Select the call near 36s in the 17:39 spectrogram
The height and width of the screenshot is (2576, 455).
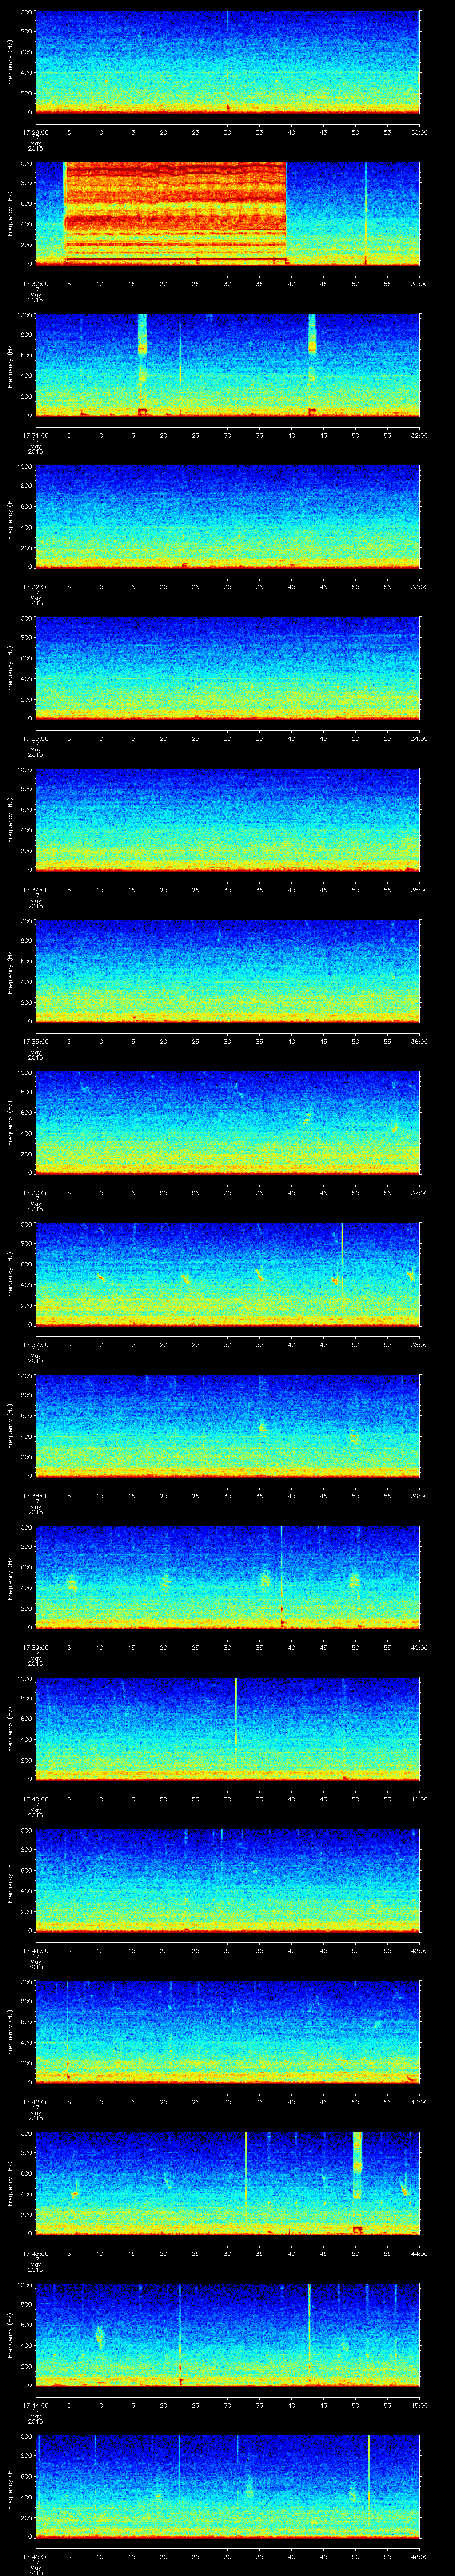click(265, 1580)
